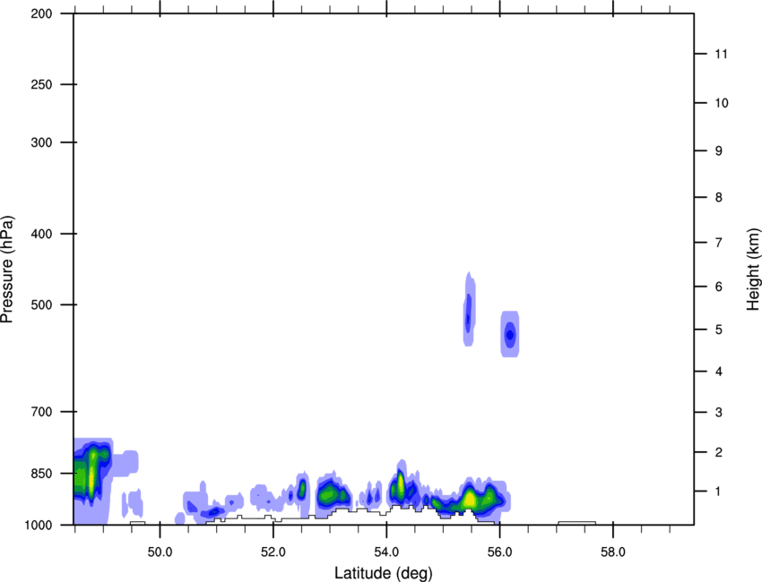Click the 54.0 latitude label
Screen dimensions: 762x582
(387, 552)
